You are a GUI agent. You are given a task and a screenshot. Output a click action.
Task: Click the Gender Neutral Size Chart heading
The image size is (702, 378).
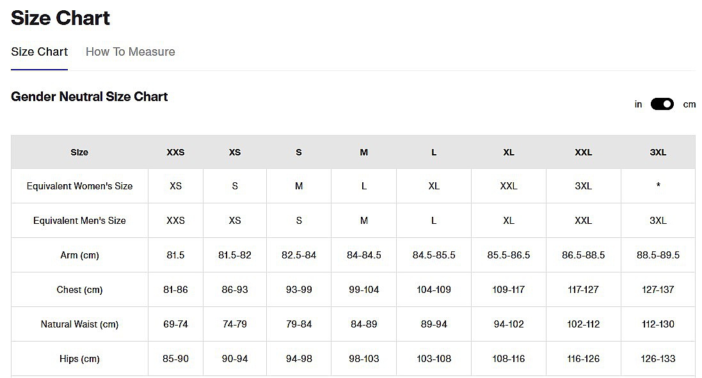89,97
